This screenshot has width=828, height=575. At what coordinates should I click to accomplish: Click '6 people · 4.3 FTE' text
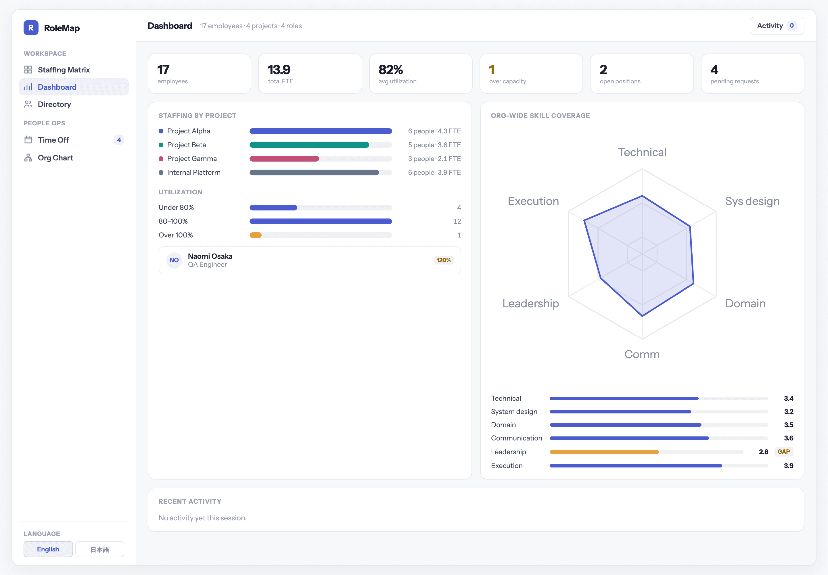(x=434, y=131)
